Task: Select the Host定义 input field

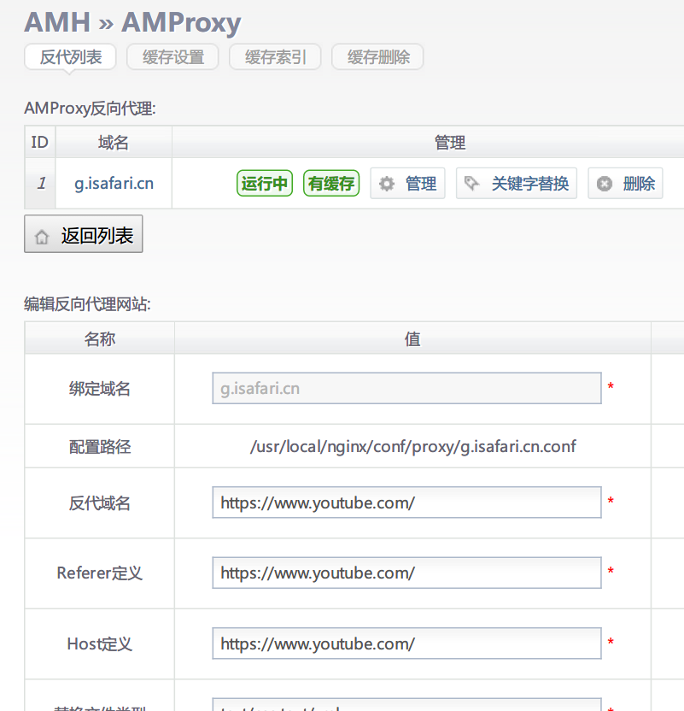Action: pos(406,643)
